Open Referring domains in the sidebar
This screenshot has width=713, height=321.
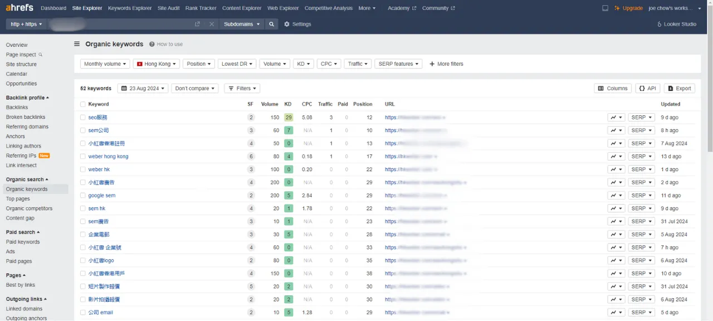coord(27,127)
